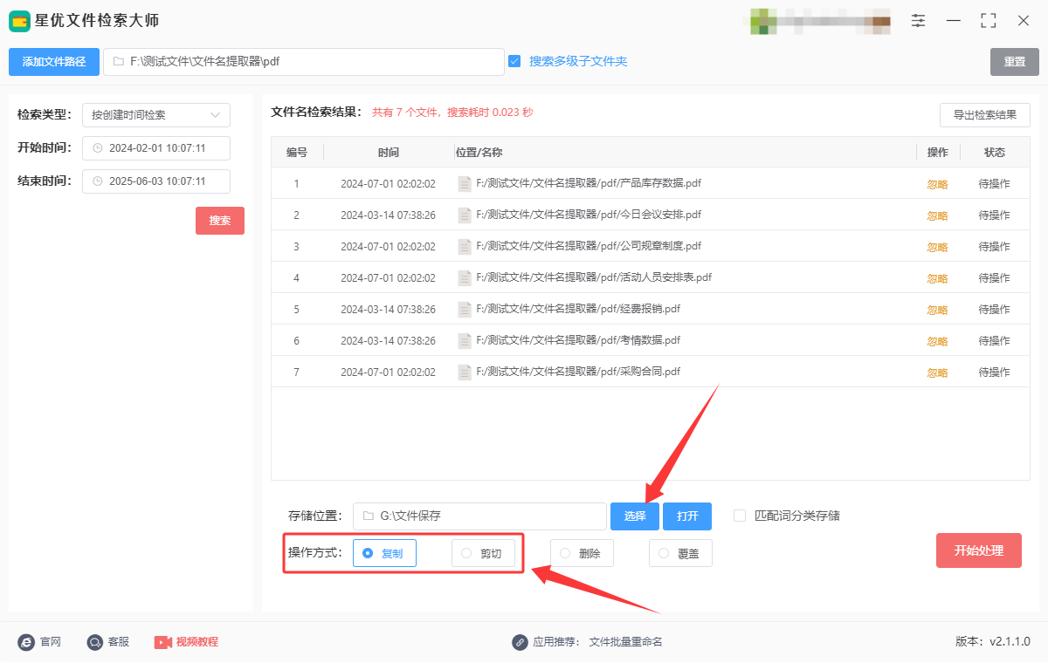Screen dimensions: 1048x663
Task: Click version text v2.1.1.0
Action: [x=1010, y=642]
